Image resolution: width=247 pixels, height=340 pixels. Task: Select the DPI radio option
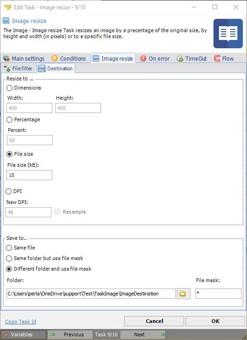(x=8, y=192)
